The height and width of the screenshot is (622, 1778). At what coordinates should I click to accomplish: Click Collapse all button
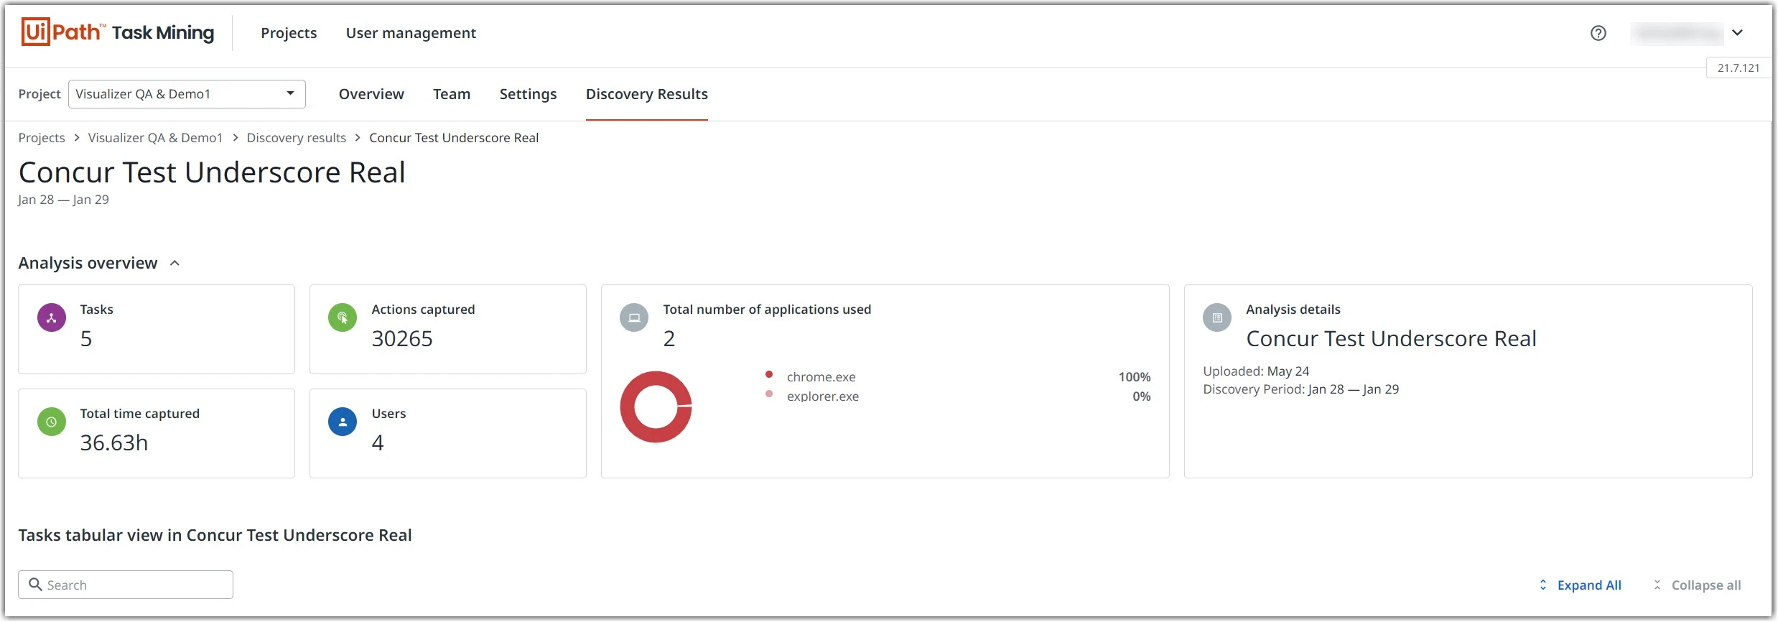(1698, 585)
